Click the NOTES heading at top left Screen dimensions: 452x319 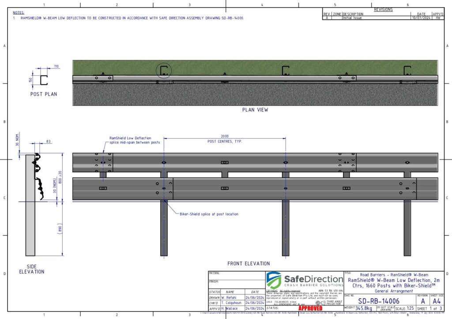tap(19, 13)
